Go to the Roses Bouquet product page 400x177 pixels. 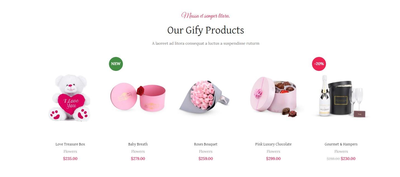(x=206, y=144)
